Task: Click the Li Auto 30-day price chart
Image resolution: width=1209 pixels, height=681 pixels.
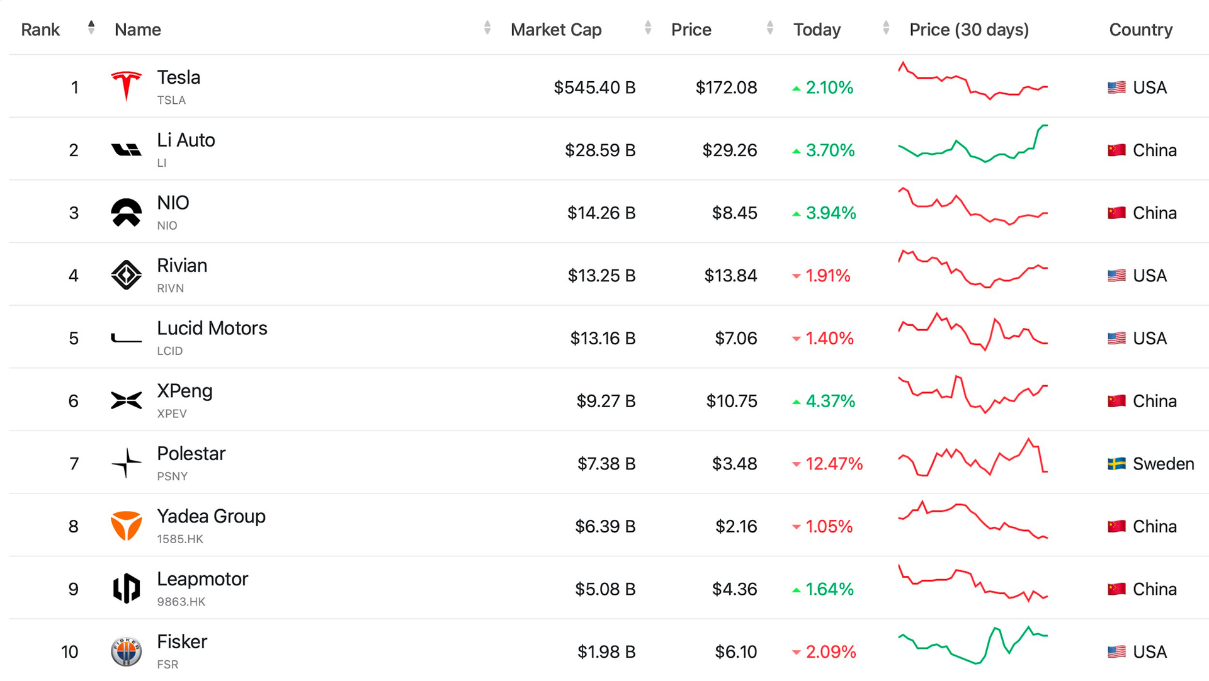Action: pyautogui.click(x=973, y=145)
